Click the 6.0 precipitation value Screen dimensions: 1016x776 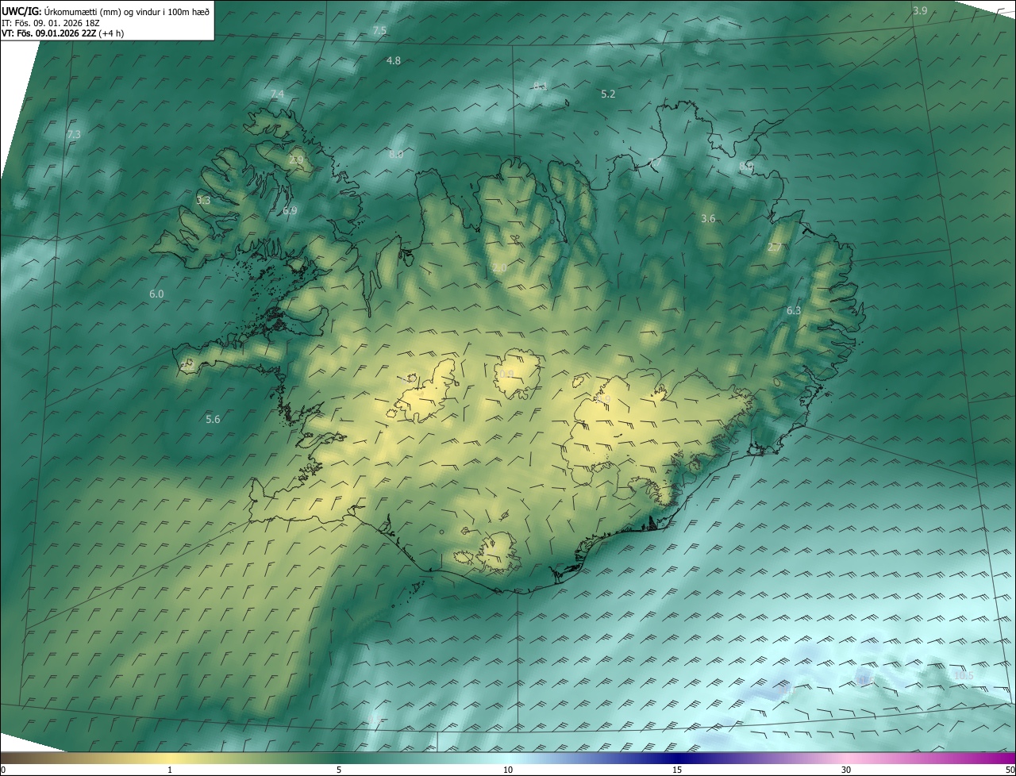pos(156,294)
